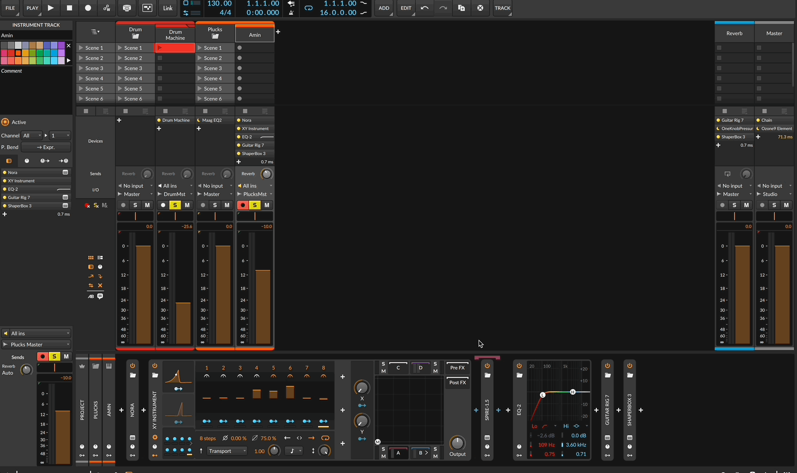Viewport: 797px width, 473px height.
Task: Select the Pre FX section button
Action: point(457,367)
